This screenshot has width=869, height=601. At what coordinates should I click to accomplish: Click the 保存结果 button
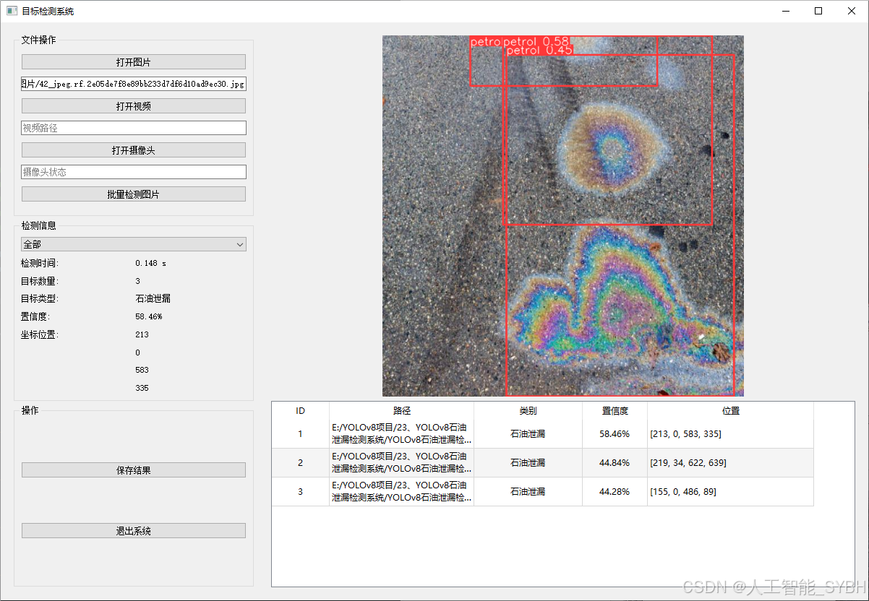134,470
